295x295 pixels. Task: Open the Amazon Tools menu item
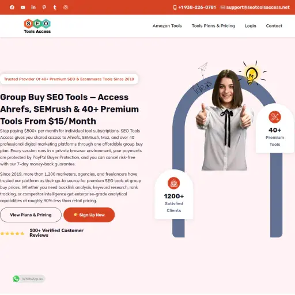[x=167, y=26]
